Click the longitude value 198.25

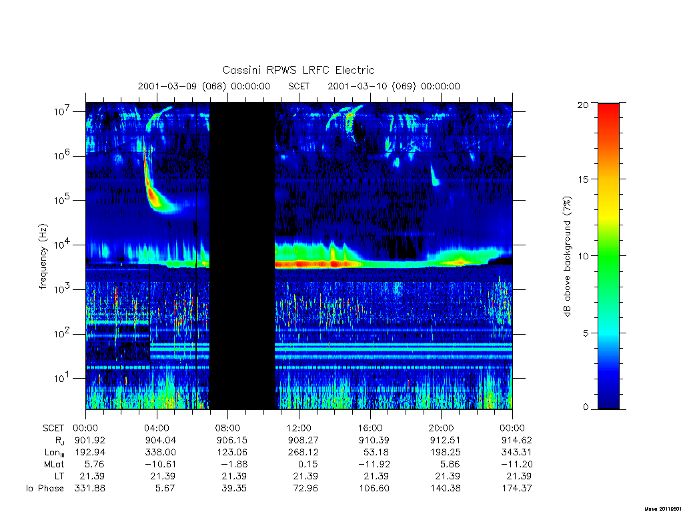(x=445, y=453)
